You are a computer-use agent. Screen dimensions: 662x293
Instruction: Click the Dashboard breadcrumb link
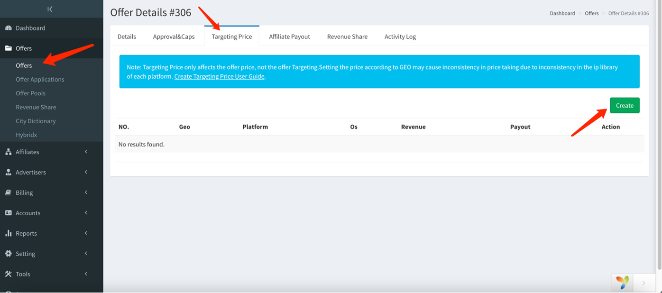(562, 13)
